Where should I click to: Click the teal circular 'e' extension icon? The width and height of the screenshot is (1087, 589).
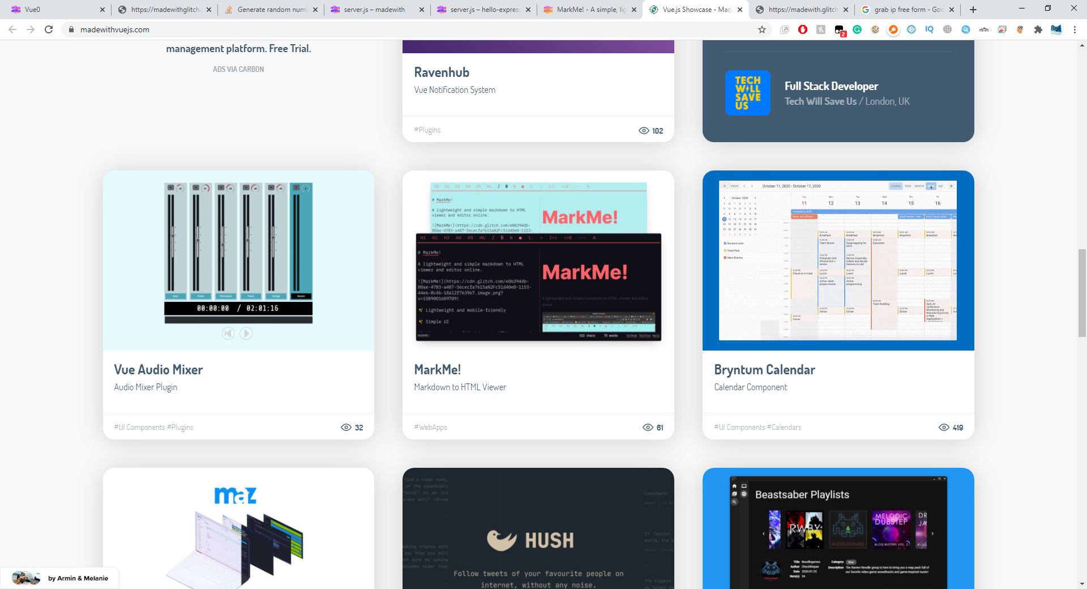(x=911, y=29)
